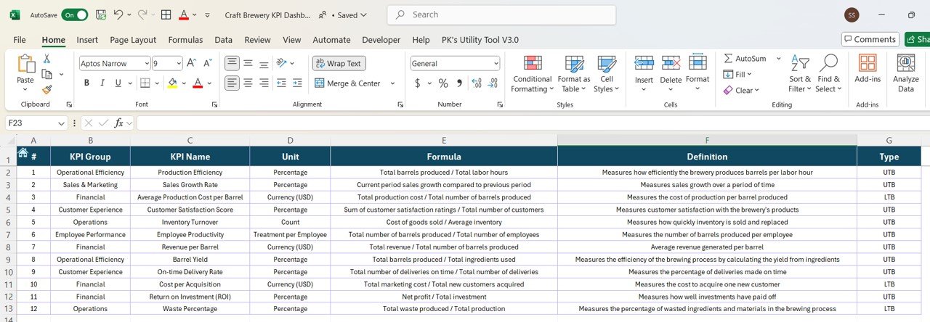Click the Decrease Indent icon
Image resolution: width=930 pixels, height=322 pixels.
tap(282, 83)
